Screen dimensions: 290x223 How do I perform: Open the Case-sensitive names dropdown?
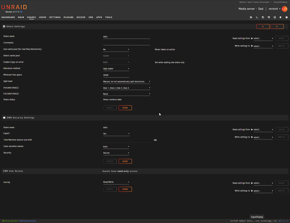pos(116,147)
